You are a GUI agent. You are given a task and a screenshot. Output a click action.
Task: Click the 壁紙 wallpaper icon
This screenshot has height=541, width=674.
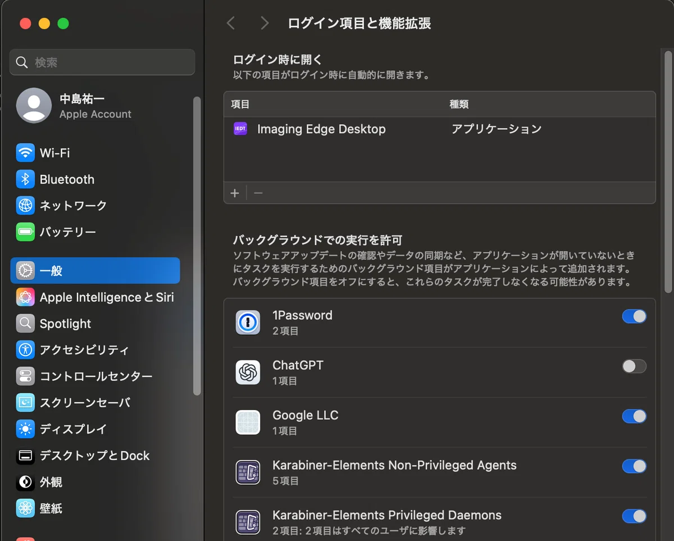[25, 508]
